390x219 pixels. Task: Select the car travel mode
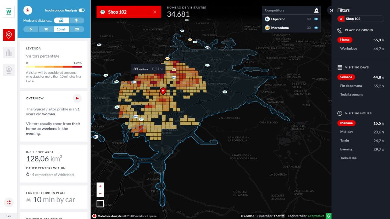pyautogui.click(x=61, y=20)
